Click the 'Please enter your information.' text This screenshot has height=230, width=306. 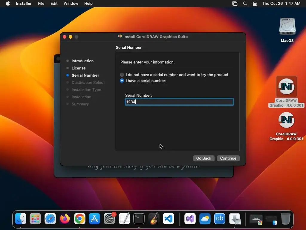pos(147,62)
